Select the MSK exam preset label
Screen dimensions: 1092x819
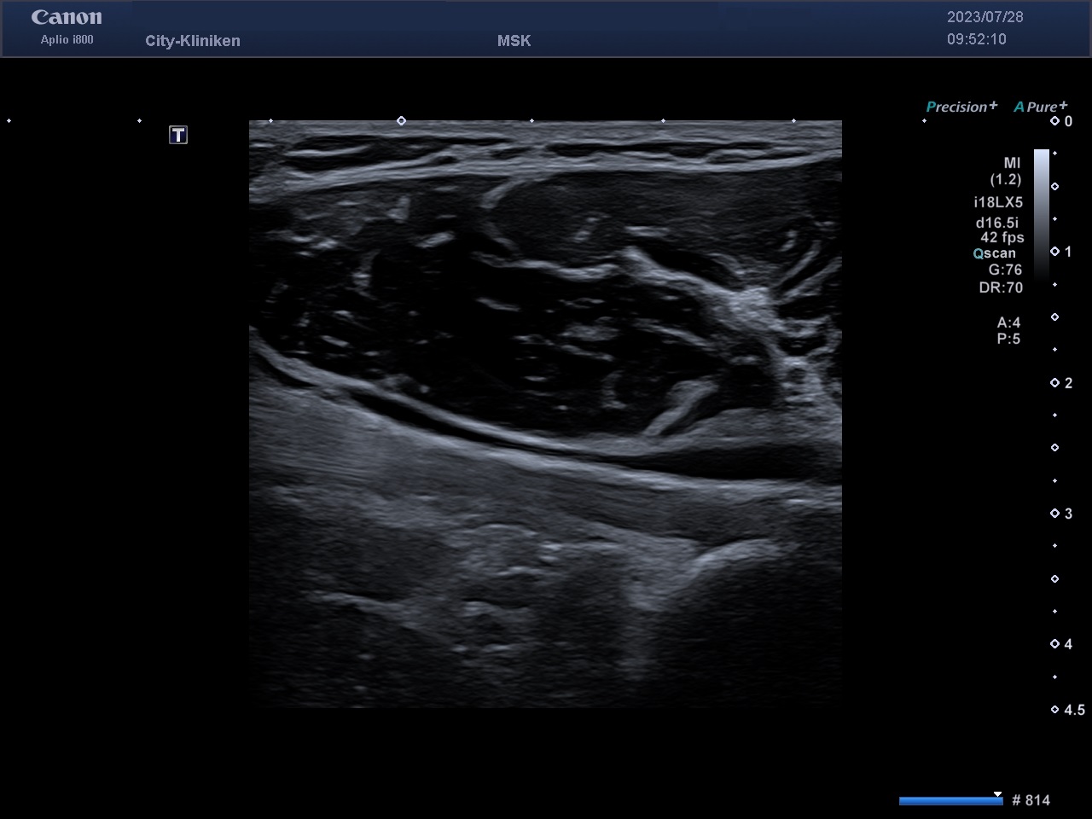514,41
